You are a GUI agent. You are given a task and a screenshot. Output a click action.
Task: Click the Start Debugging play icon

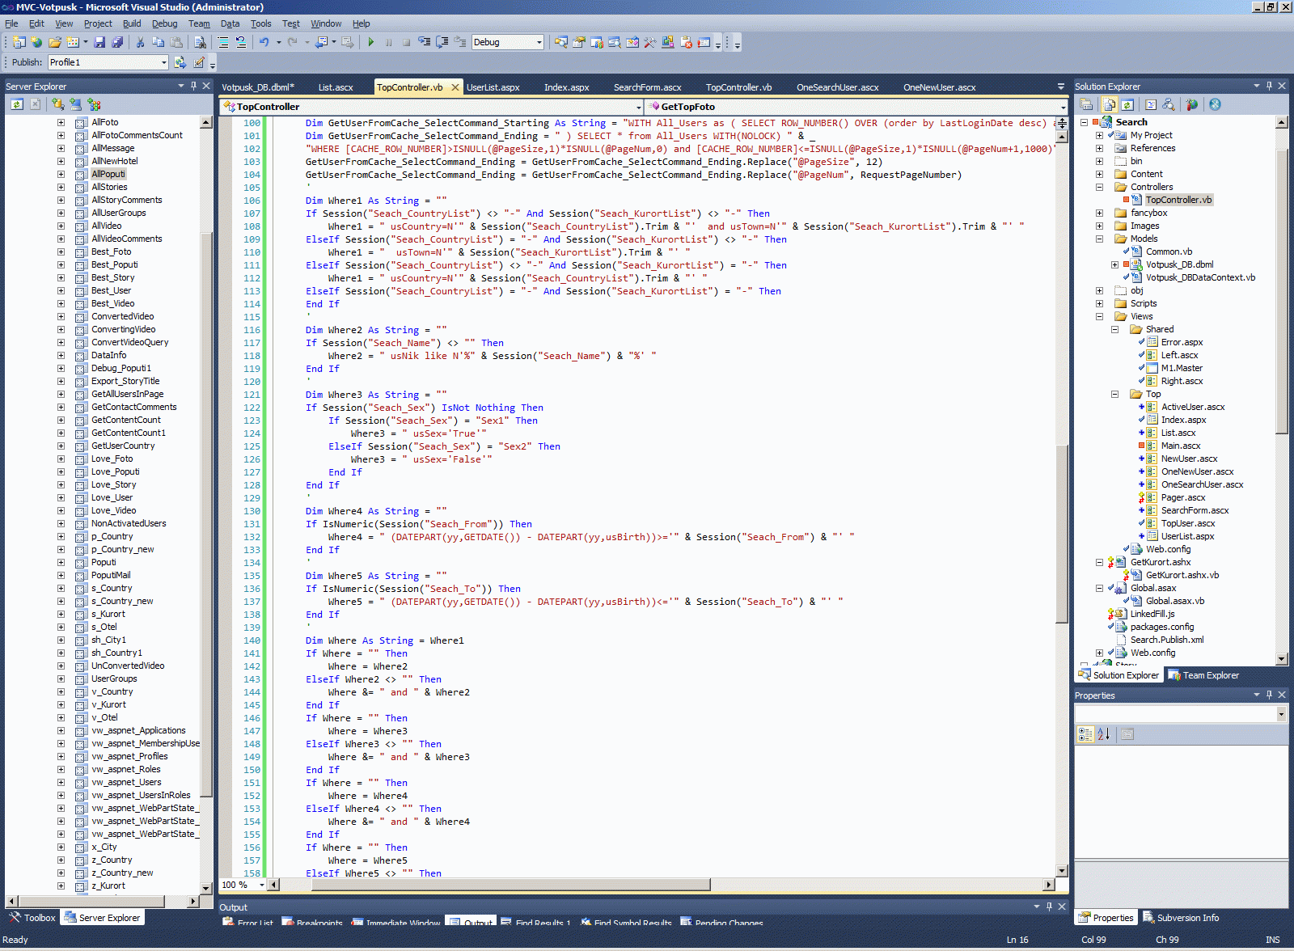[x=370, y=42]
